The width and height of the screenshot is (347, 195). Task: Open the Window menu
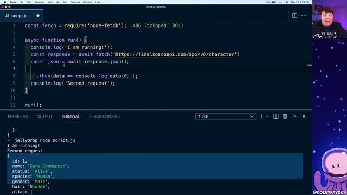tap(87, 2)
